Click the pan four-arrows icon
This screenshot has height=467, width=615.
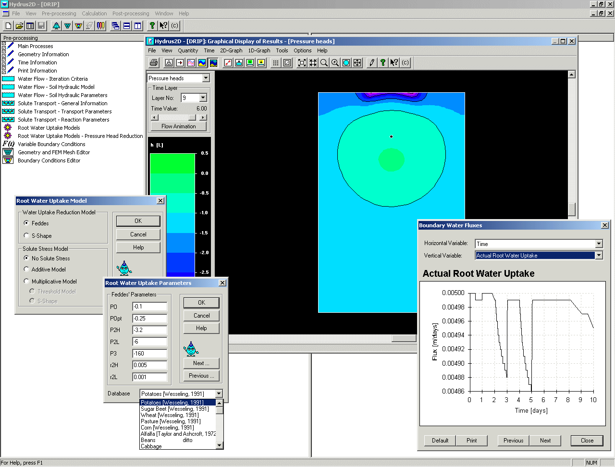pyautogui.click(x=357, y=62)
